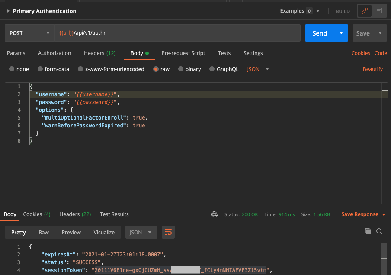Open the Save Response dropdown
Image resolution: width=391 pixels, height=275 pixels.
[x=363, y=214]
